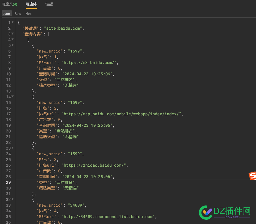
Task: Select the Json view tab
Action: click(x=7, y=13)
